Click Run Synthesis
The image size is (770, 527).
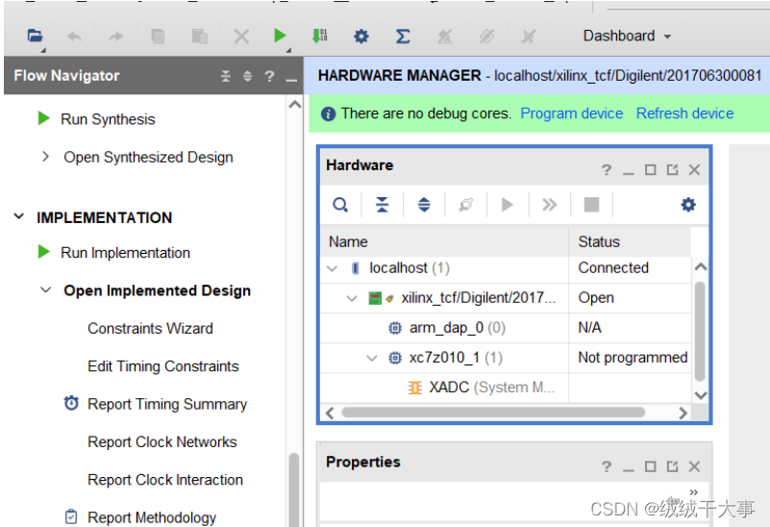[x=108, y=119]
